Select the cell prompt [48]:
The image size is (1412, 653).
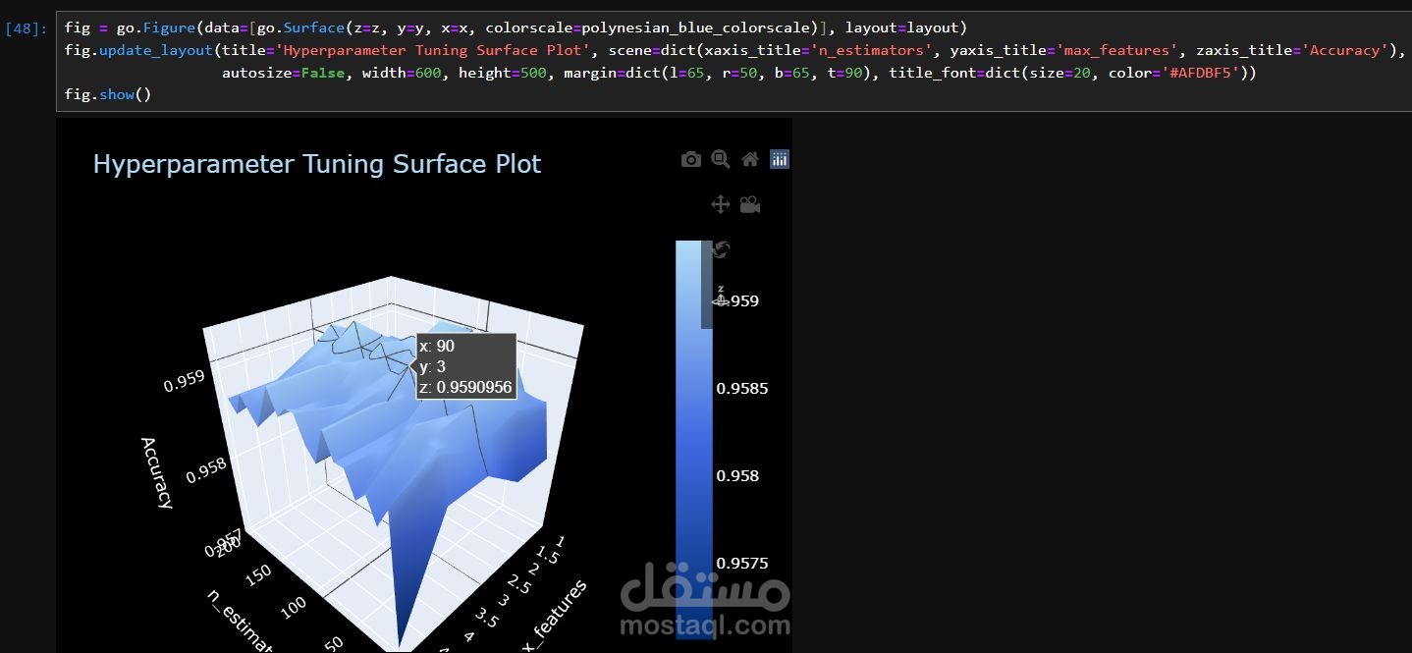tap(27, 28)
